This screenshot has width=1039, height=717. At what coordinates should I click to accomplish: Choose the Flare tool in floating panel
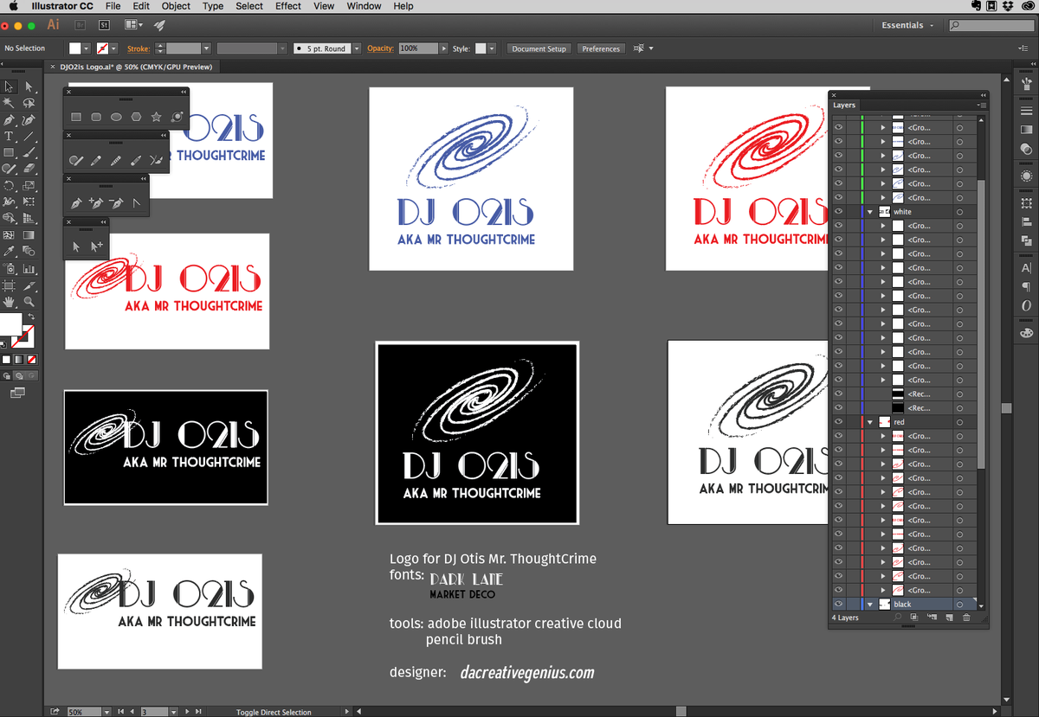(x=177, y=117)
